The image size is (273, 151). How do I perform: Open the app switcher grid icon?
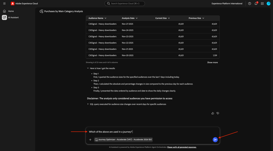[x=262, y=4]
